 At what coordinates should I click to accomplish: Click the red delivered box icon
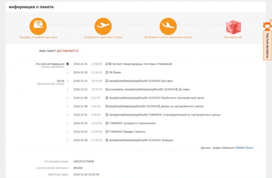233,27
